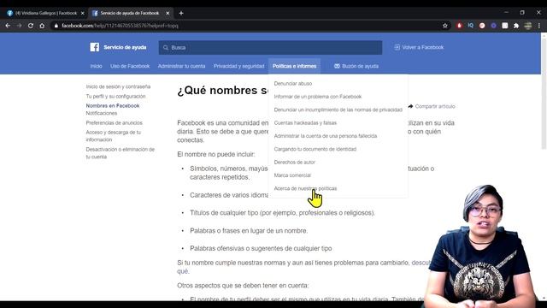Image resolution: width=547 pixels, height=308 pixels.
Task: Open Nombres en Facebook sidebar link
Action: [x=113, y=105]
